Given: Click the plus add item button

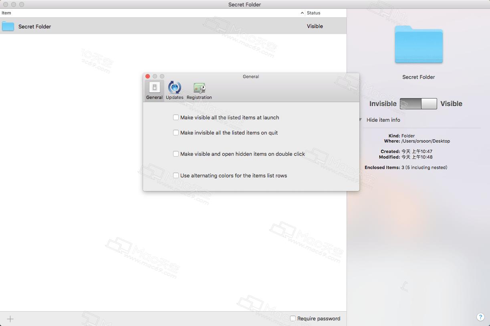Looking at the screenshot, I should point(10,319).
